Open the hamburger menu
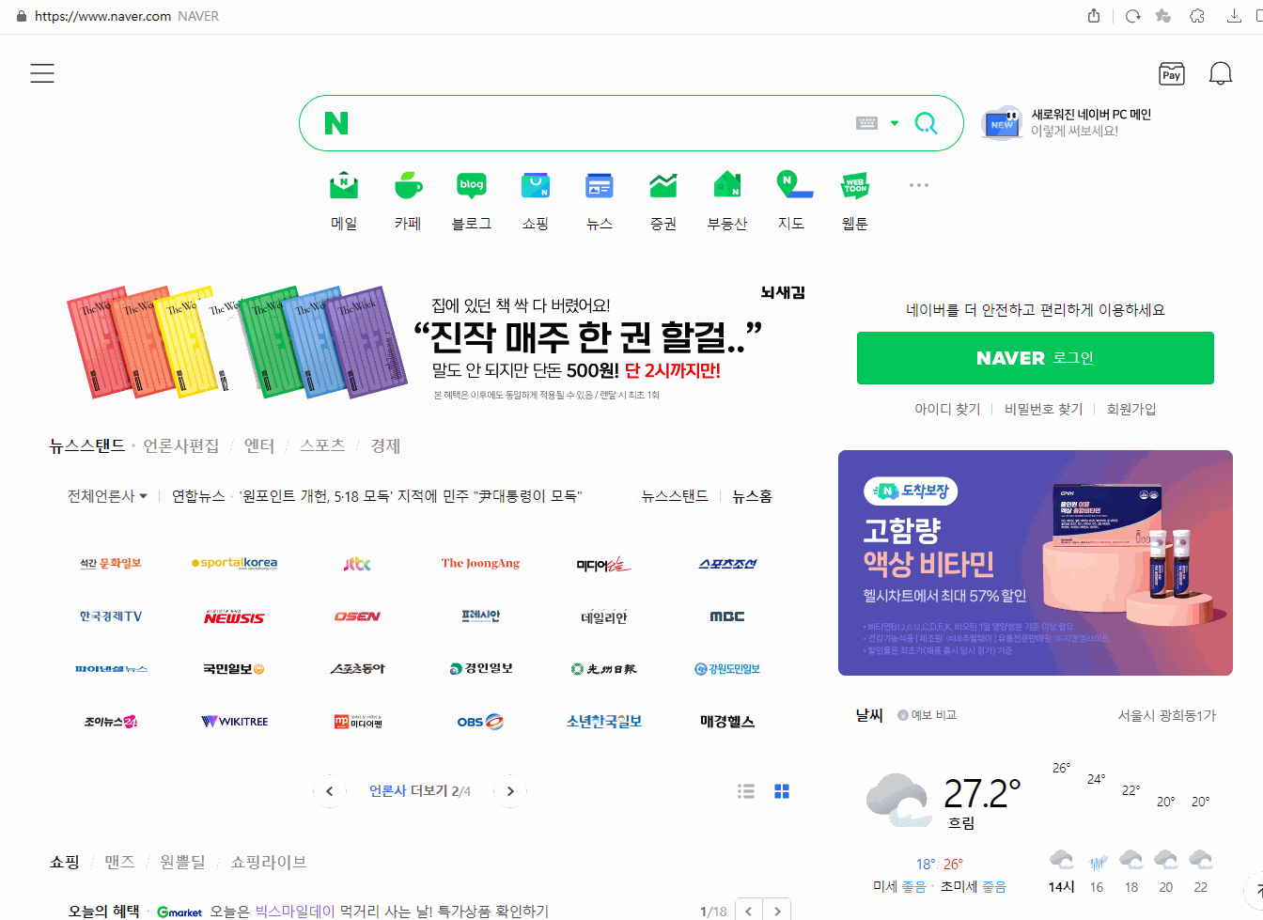Viewport: 1263px width, 920px height. pyautogui.click(x=42, y=73)
